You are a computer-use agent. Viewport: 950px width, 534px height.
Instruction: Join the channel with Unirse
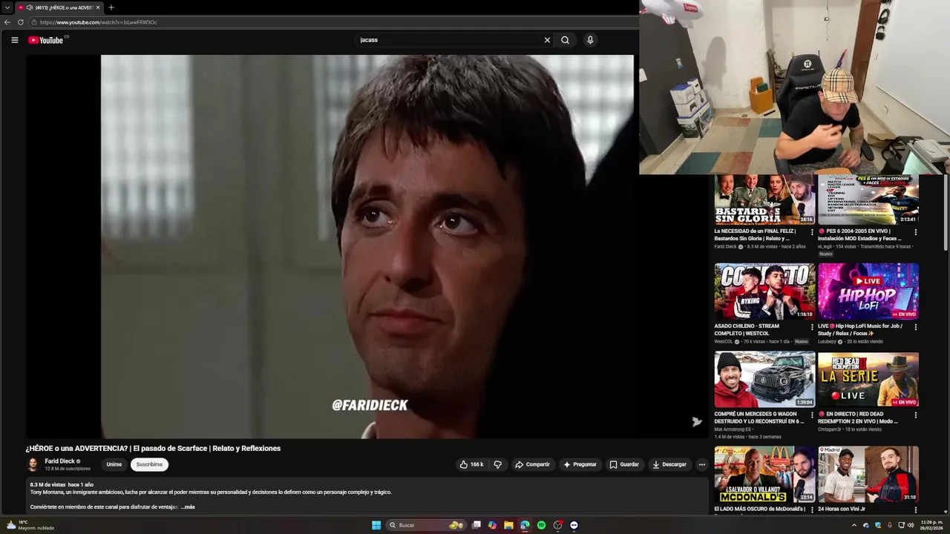[114, 464]
